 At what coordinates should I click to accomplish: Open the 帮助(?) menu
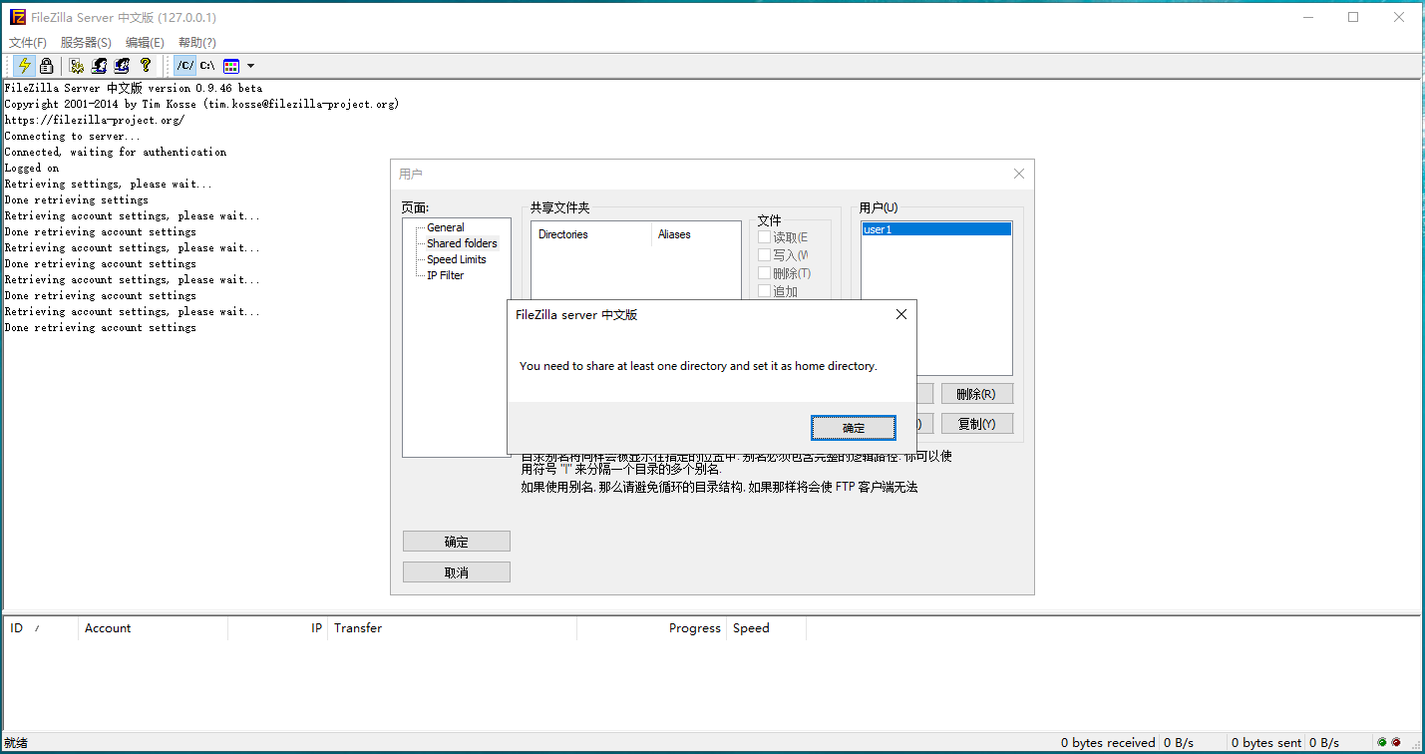tap(197, 43)
